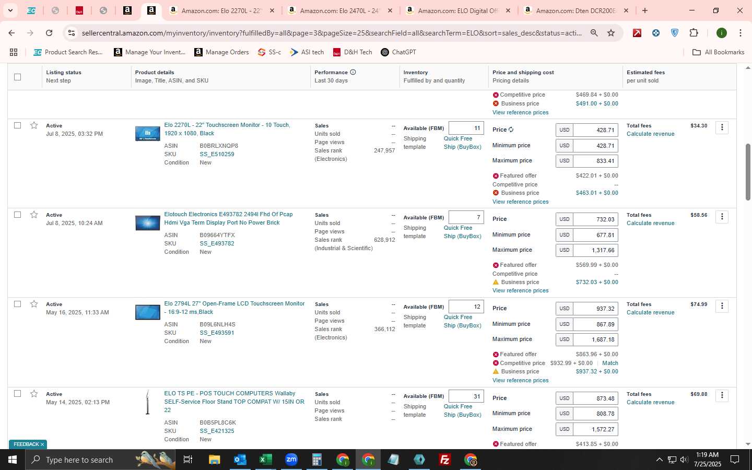Select the Elotouch E493782 listing checkbox
The image size is (752, 470).
pyautogui.click(x=17, y=215)
